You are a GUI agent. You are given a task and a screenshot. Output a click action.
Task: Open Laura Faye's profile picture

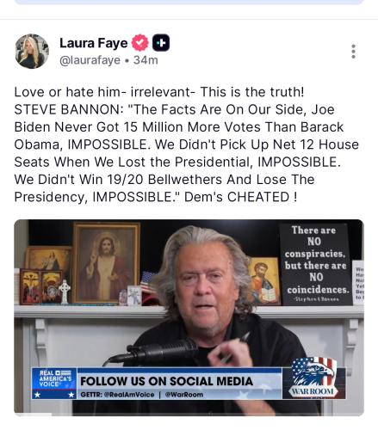32,52
